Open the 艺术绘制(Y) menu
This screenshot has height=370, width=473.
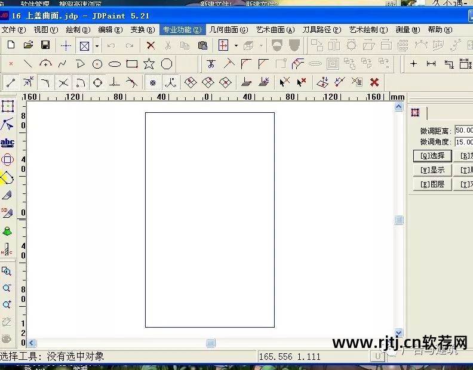click(x=368, y=30)
